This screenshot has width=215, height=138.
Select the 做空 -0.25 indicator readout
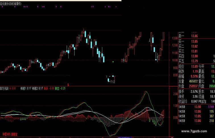click(x=60, y=88)
